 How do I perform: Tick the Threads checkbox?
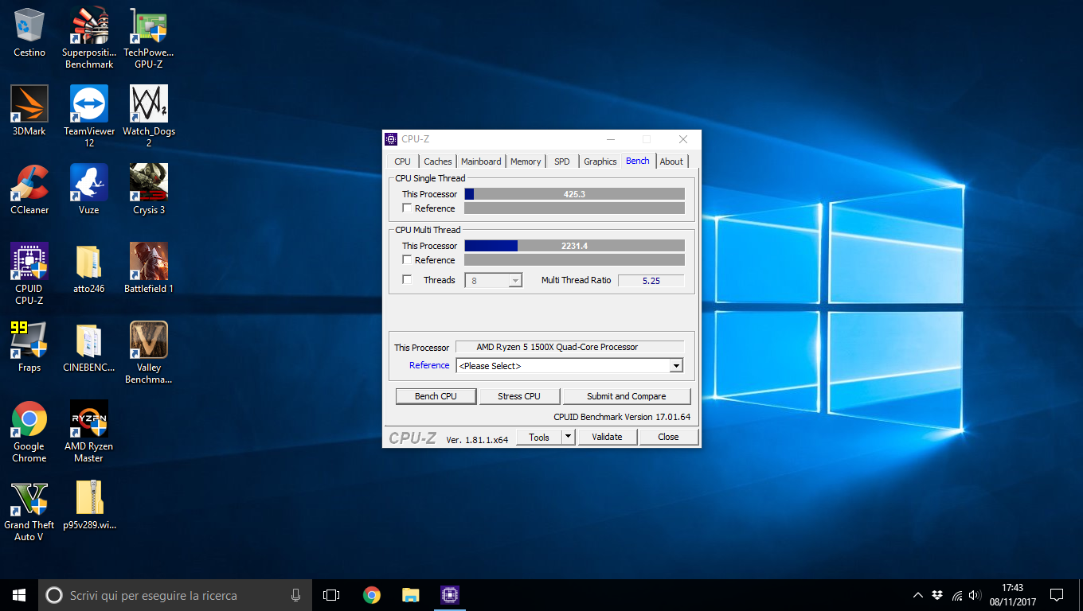pos(408,280)
